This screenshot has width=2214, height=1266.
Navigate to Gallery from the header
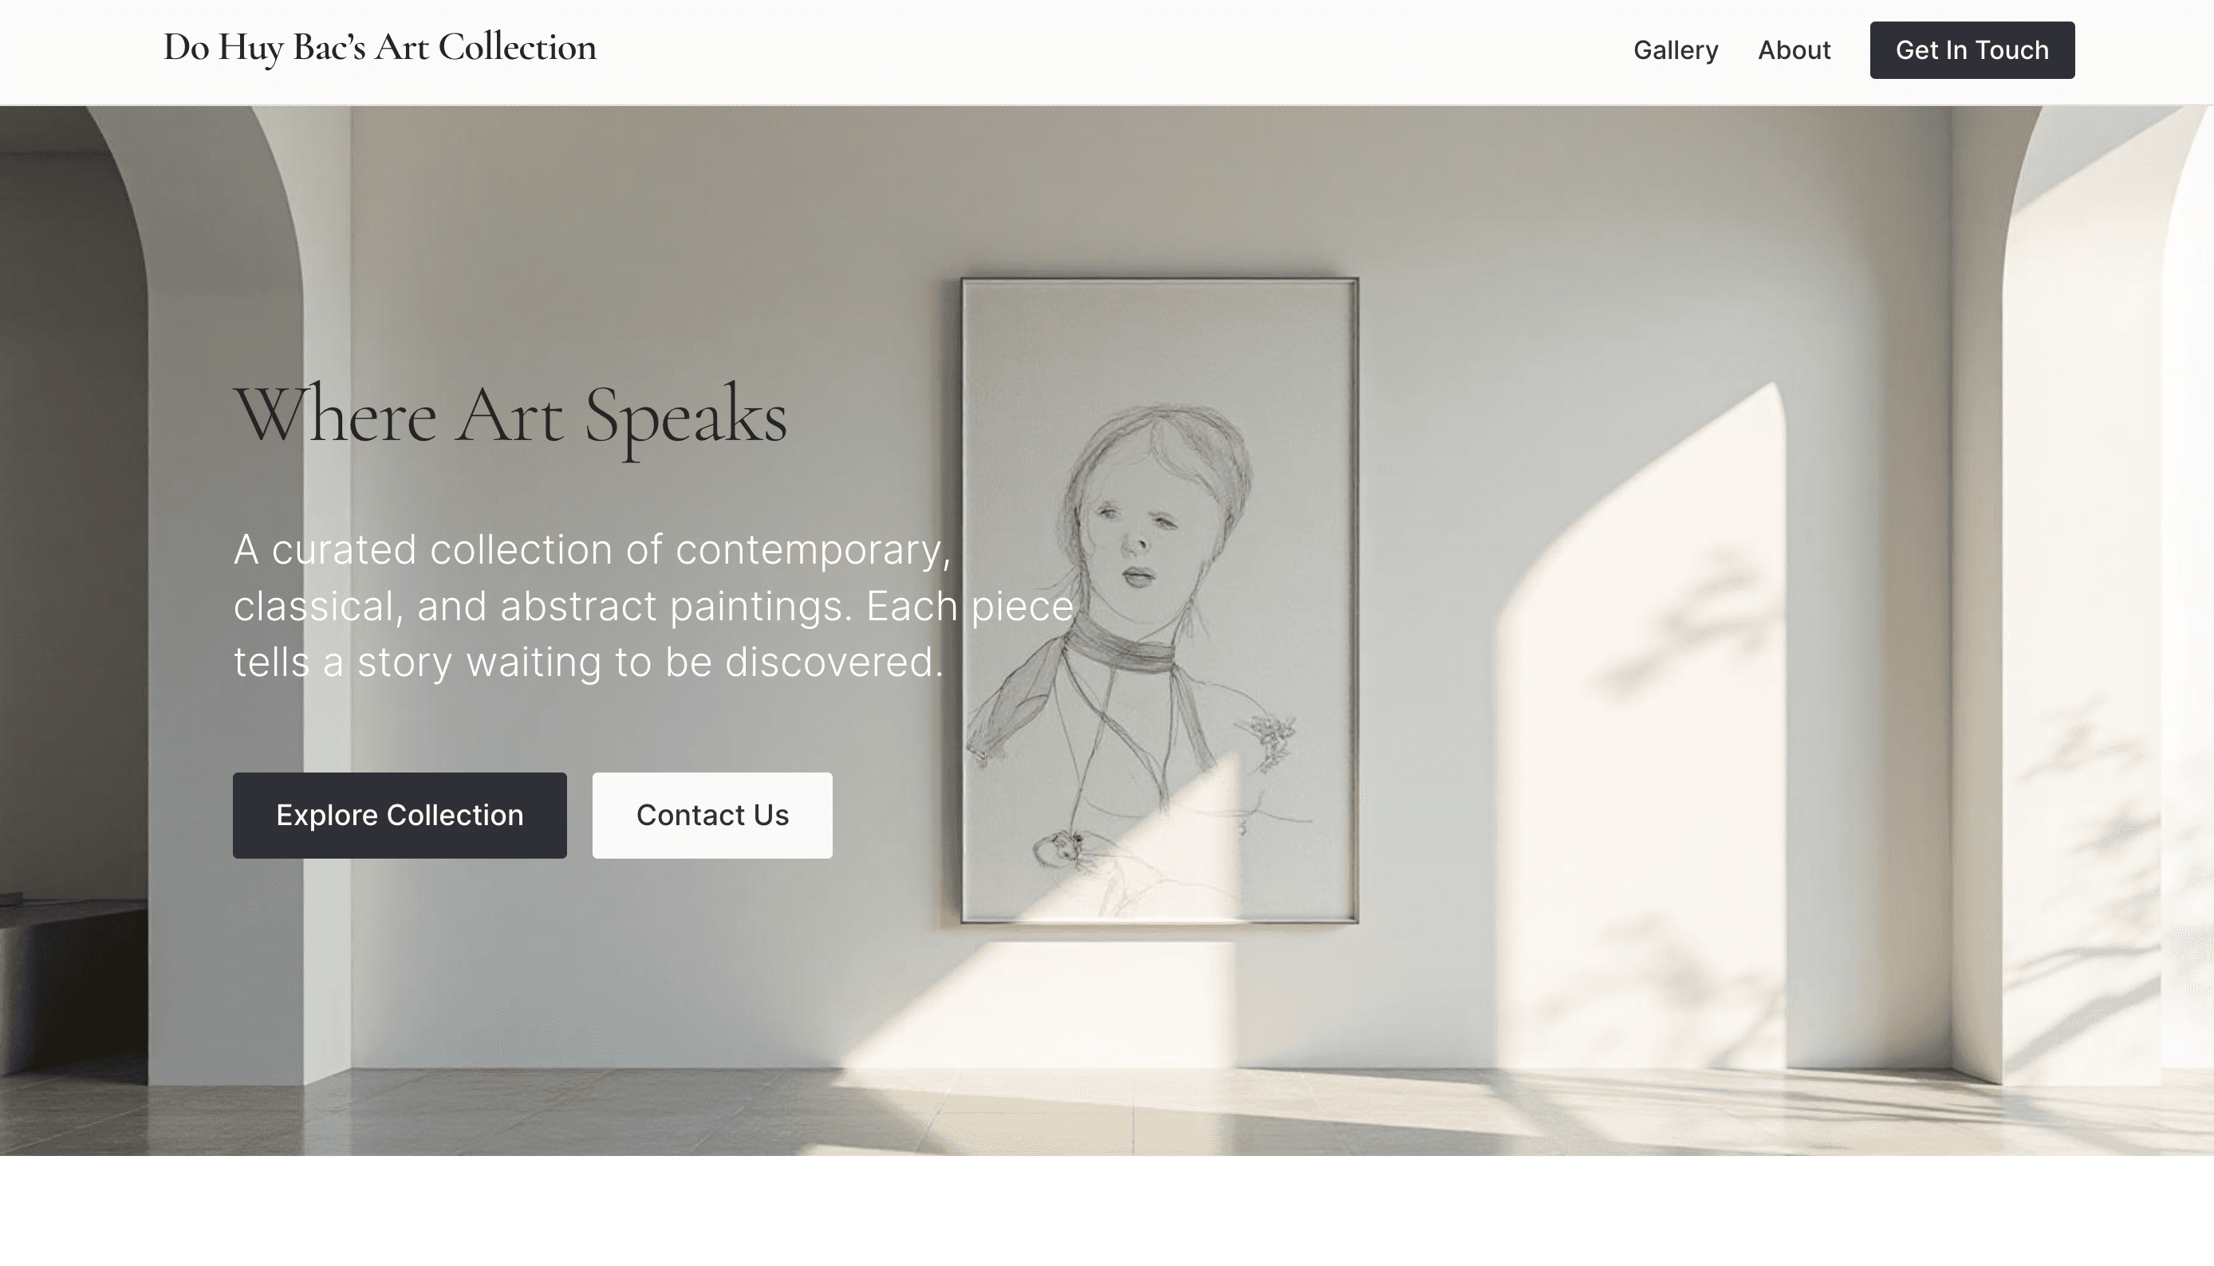click(x=1676, y=49)
